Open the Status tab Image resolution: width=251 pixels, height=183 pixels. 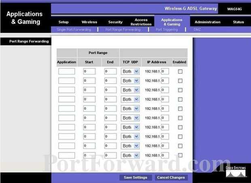238,22
